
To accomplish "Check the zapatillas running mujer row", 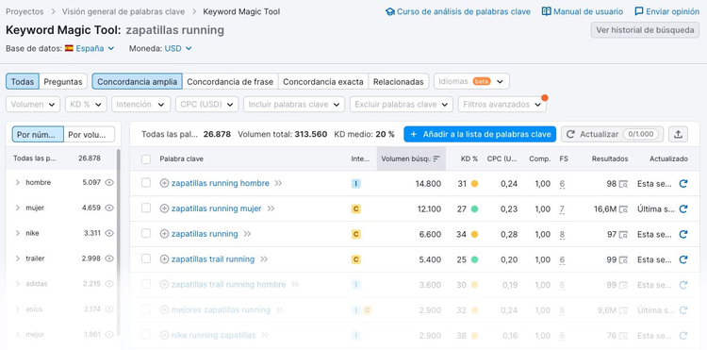I will pyautogui.click(x=145, y=208).
